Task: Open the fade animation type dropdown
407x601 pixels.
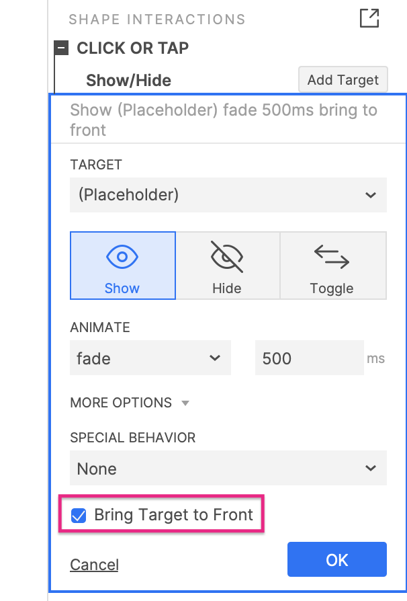Action: pyautogui.click(x=150, y=358)
